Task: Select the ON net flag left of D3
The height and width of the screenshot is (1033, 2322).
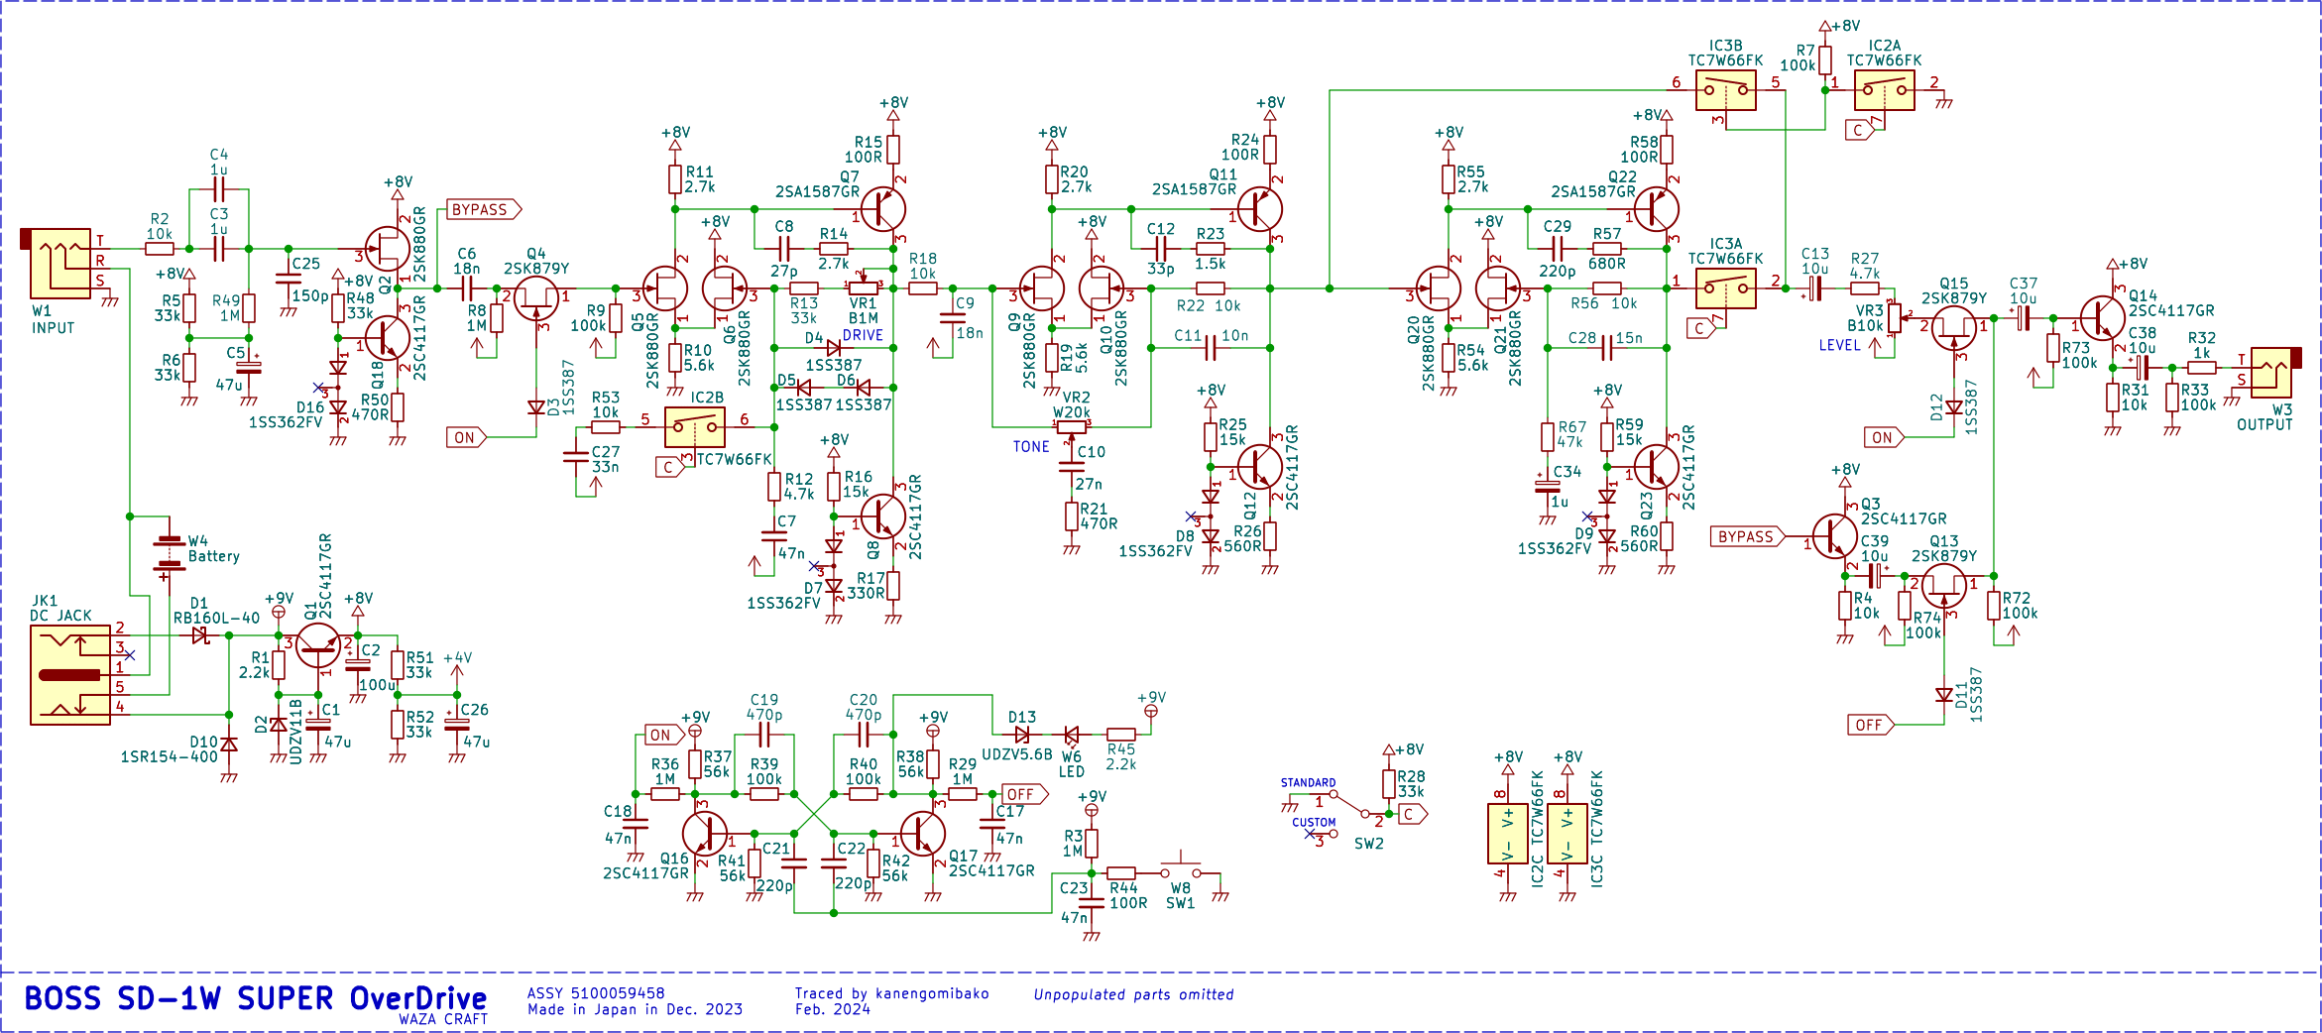Action: point(467,437)
